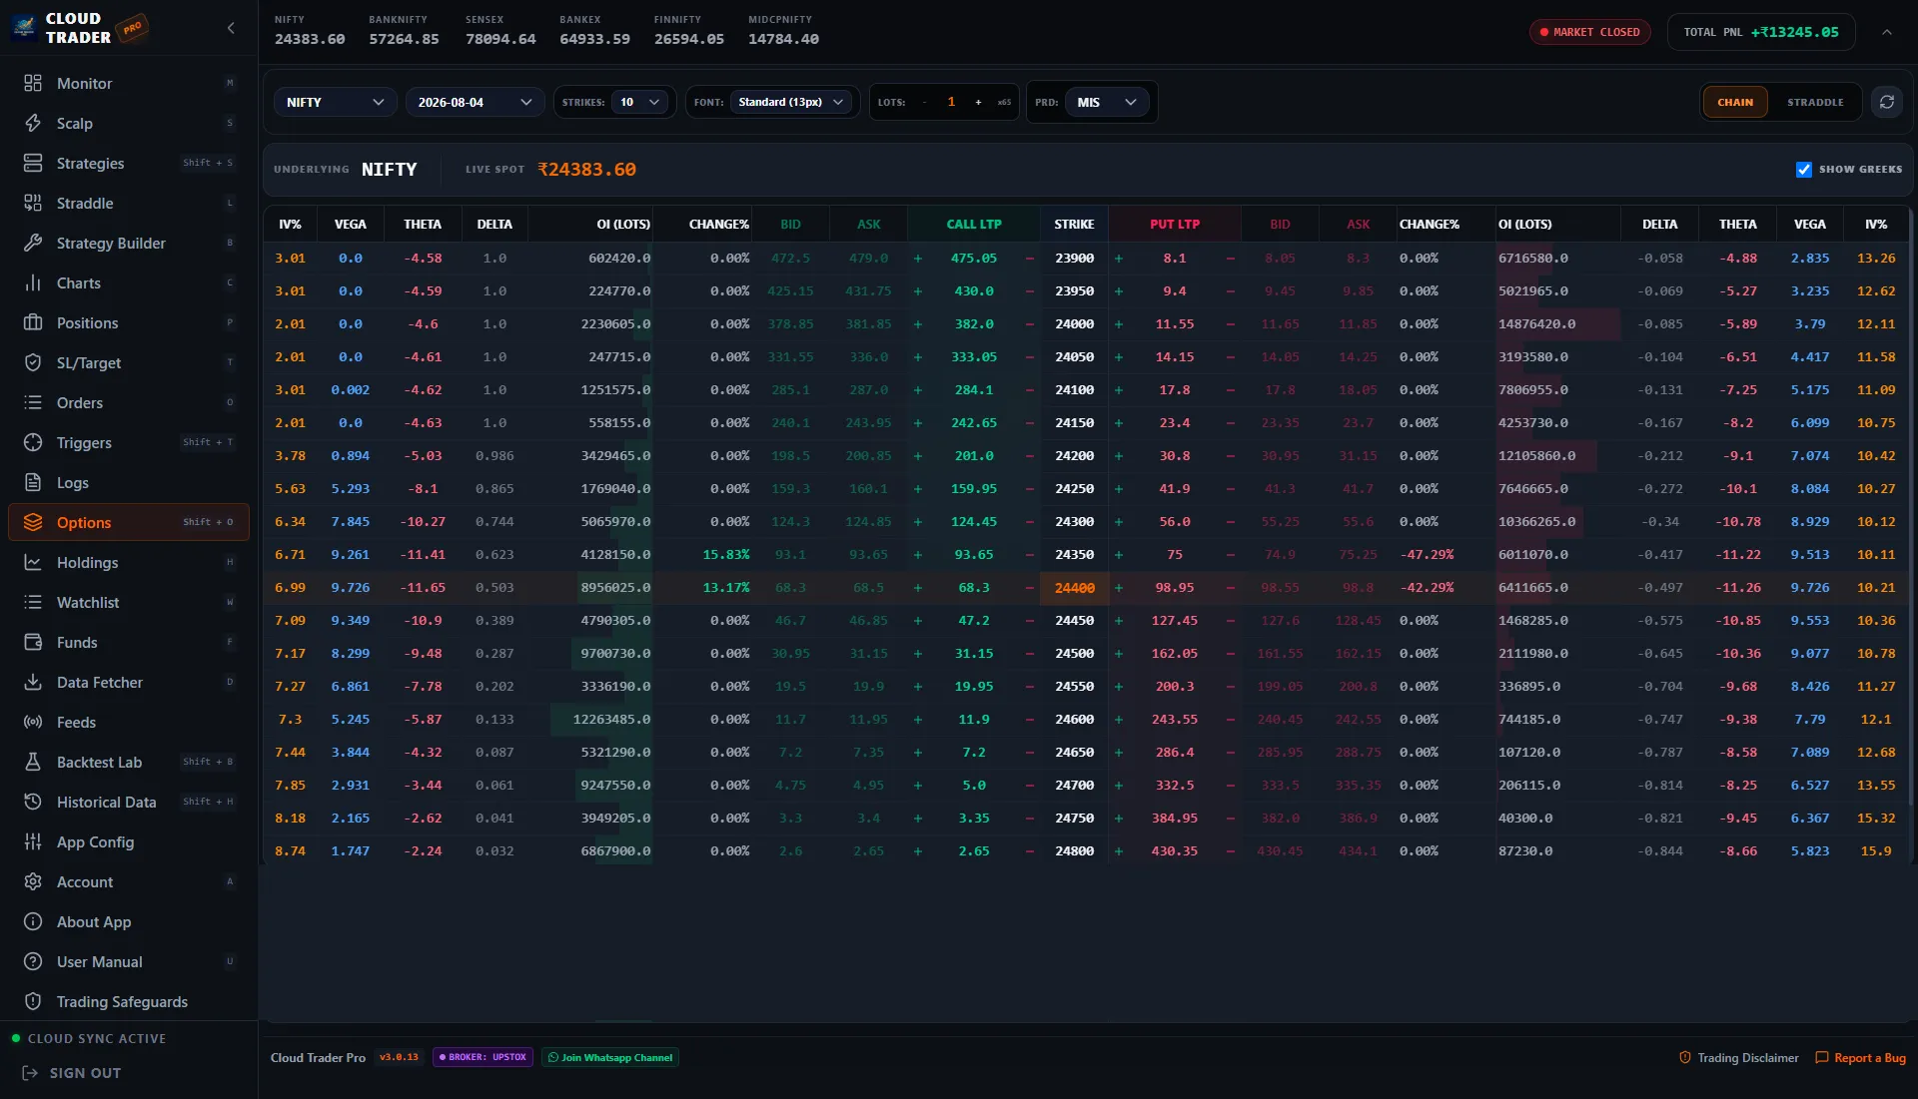This screenshot has width=1918, height=1099.
Task: Click the Scalp lightning icon
Action: coord(33,123)
